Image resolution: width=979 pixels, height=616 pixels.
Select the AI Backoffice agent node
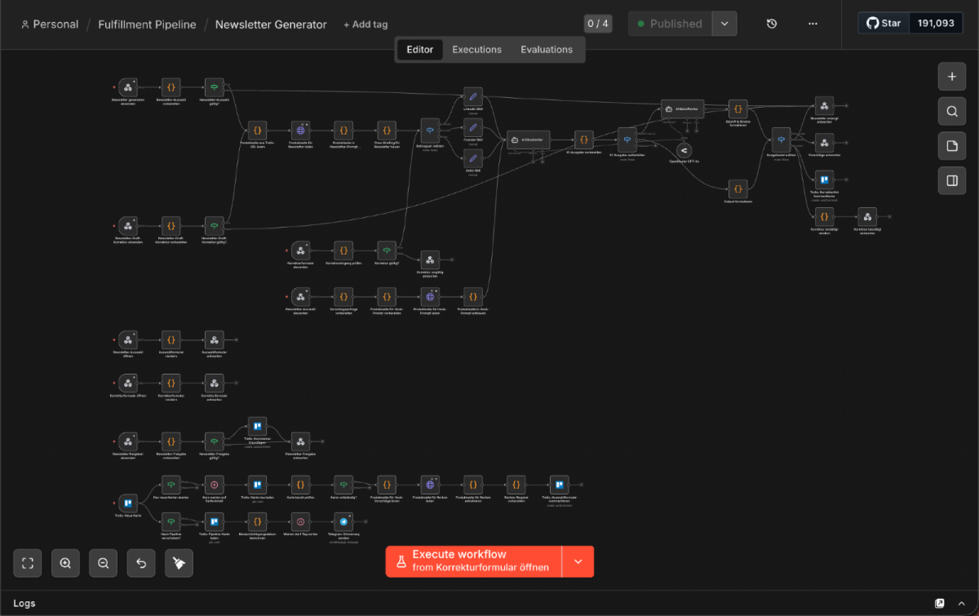tap(683, 109)
